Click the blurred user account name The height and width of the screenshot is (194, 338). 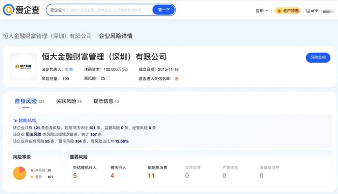328,11
